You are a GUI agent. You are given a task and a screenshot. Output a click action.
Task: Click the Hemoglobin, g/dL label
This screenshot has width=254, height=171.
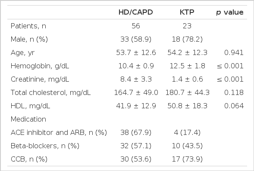pyautogui.click(x=40, y=66)
